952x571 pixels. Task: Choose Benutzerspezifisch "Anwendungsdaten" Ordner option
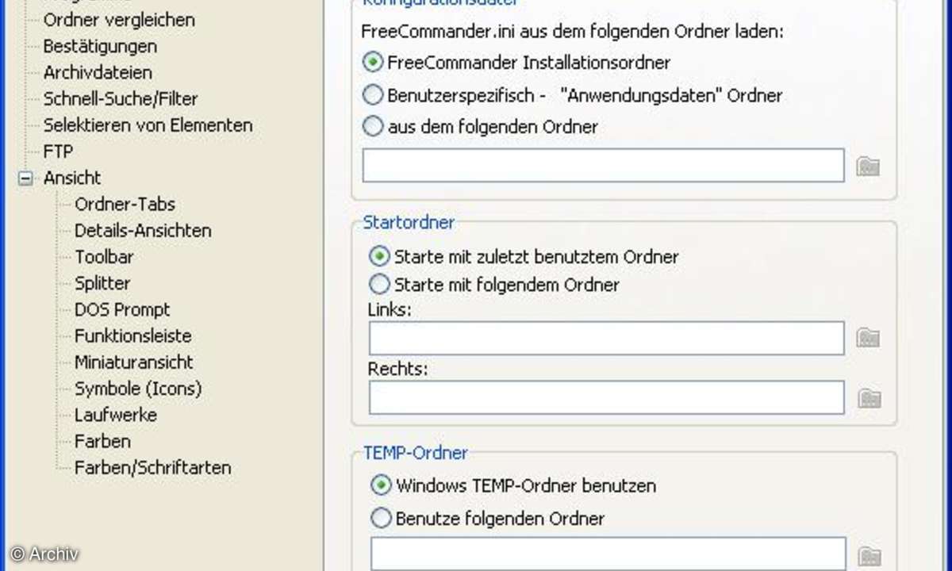pos(372,95)
